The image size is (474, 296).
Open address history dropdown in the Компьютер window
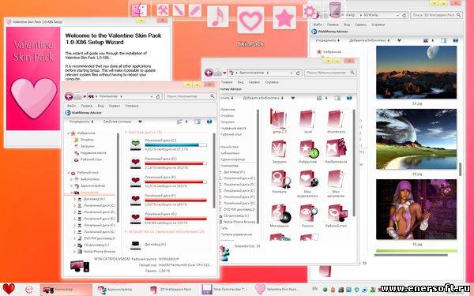[152, 96]
